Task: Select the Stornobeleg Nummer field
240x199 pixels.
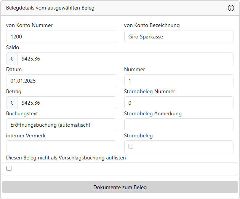Action: click(x=179, y=103)
